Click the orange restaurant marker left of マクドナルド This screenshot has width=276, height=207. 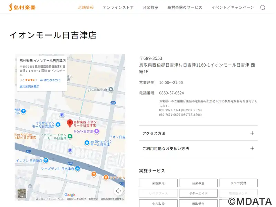93,174
